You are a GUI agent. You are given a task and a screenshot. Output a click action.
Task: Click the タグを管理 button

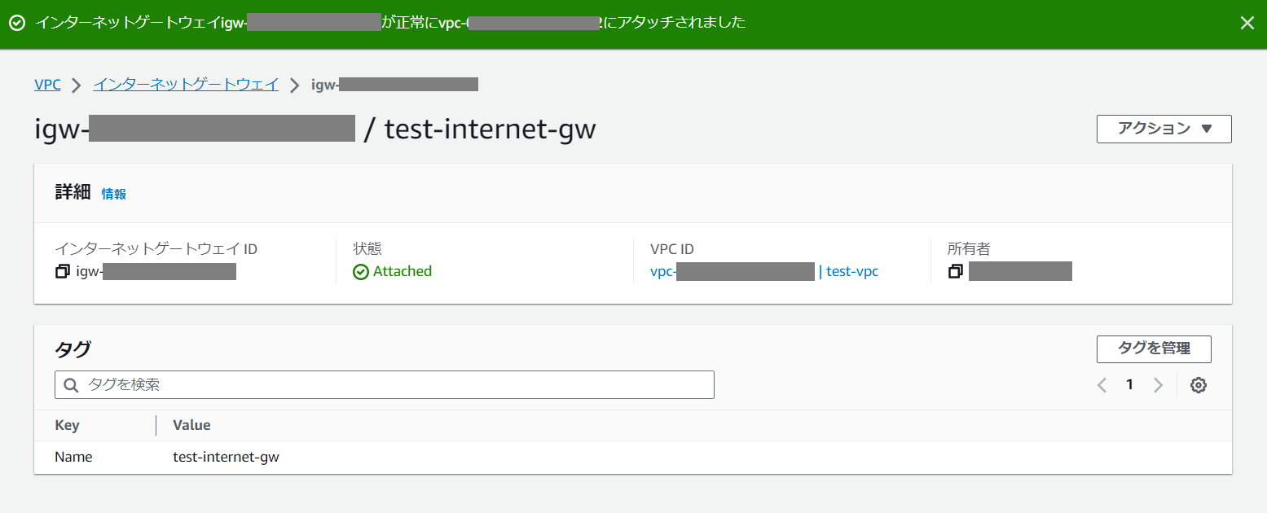click(1154, 349)
